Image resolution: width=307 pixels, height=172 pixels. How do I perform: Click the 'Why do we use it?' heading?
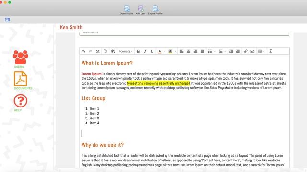point(102,145)
